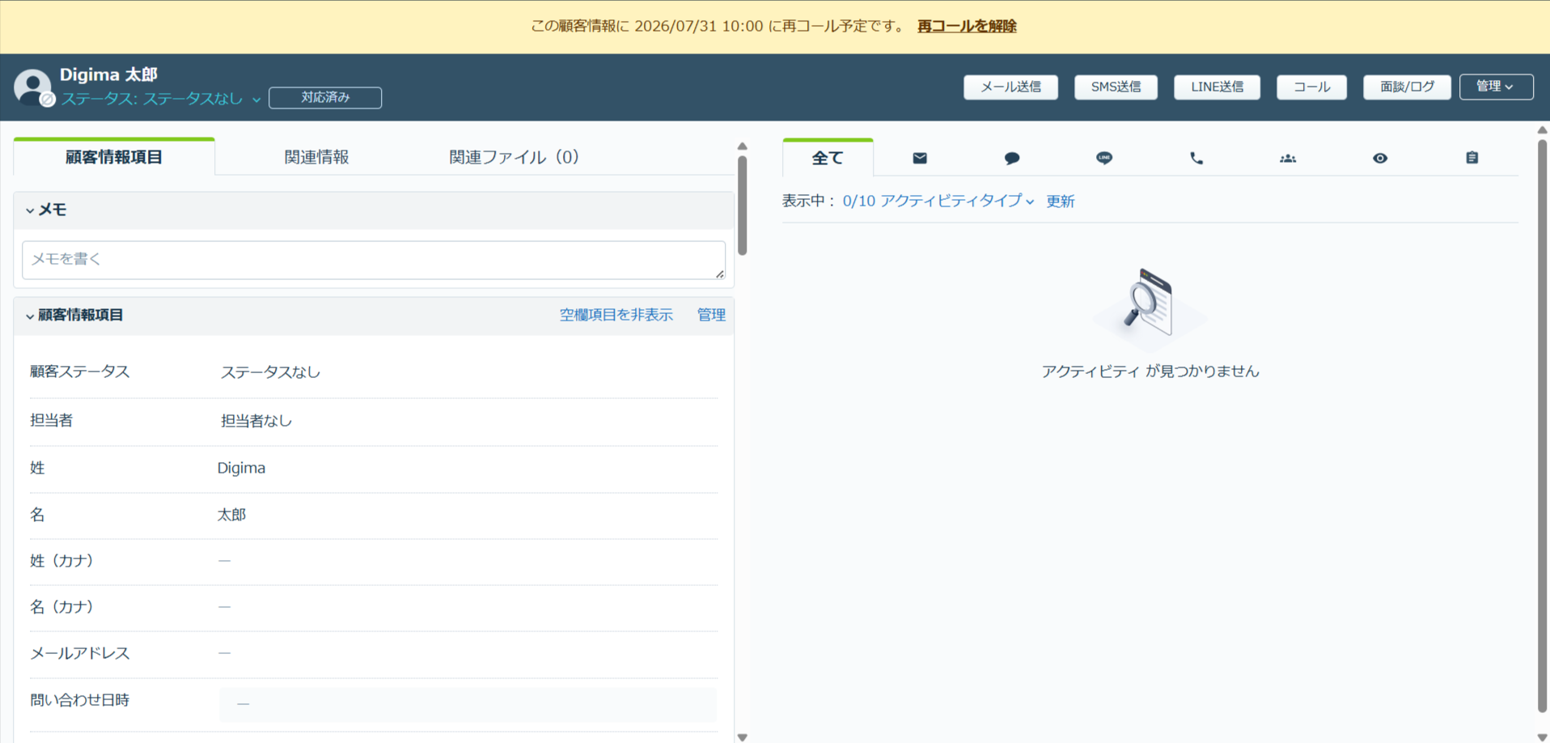Open the meeting group activity tab icon
This screenshot has height=743, width=1550.
coord(1288,158)
